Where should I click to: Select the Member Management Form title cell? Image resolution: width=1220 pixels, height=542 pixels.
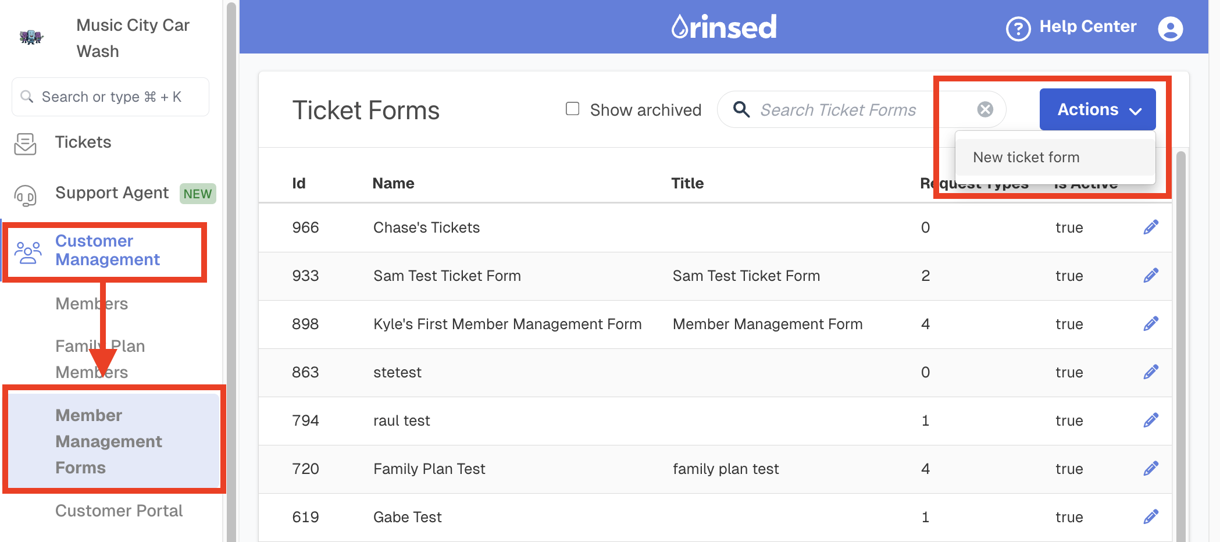coord(768,324)
